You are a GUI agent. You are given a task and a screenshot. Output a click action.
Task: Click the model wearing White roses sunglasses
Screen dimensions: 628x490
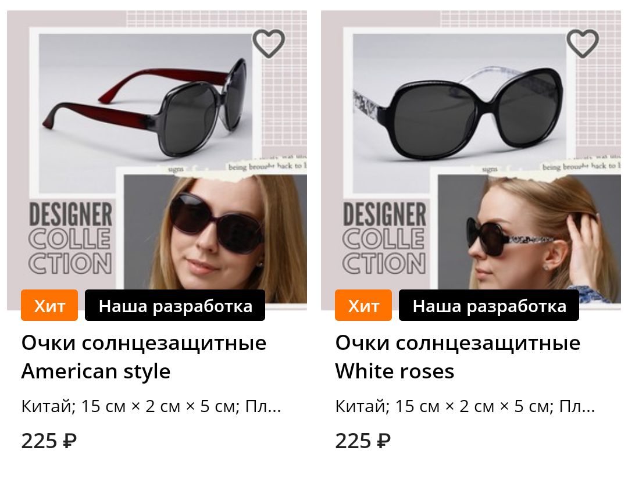(530, 232)
